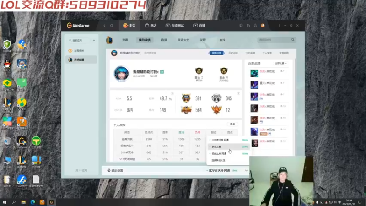Open QQ音乐 desktop shortcut

22,104
